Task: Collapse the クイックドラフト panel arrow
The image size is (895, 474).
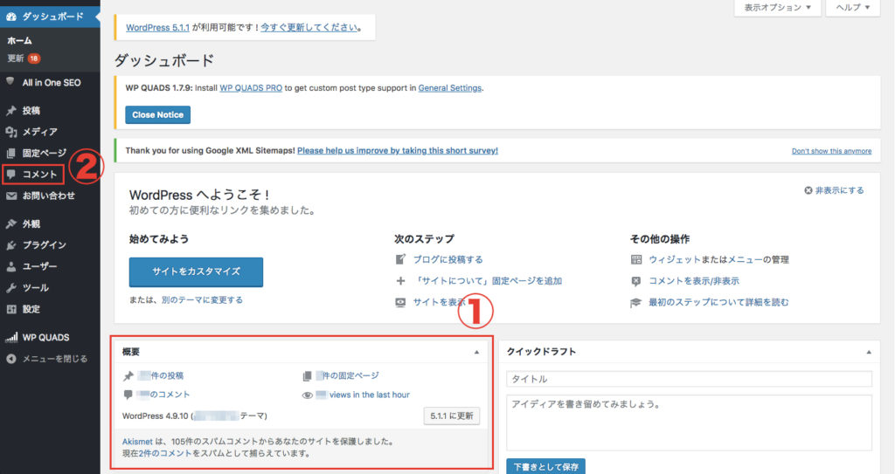Action: click(x=869, y=353)
